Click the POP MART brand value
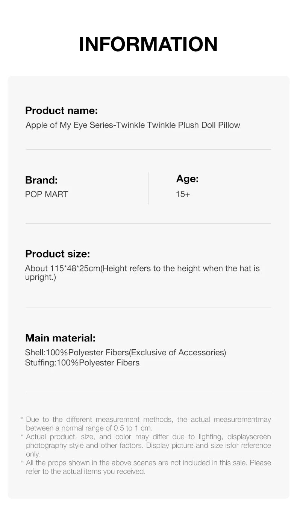297x526 pixels. click(47, 194)
